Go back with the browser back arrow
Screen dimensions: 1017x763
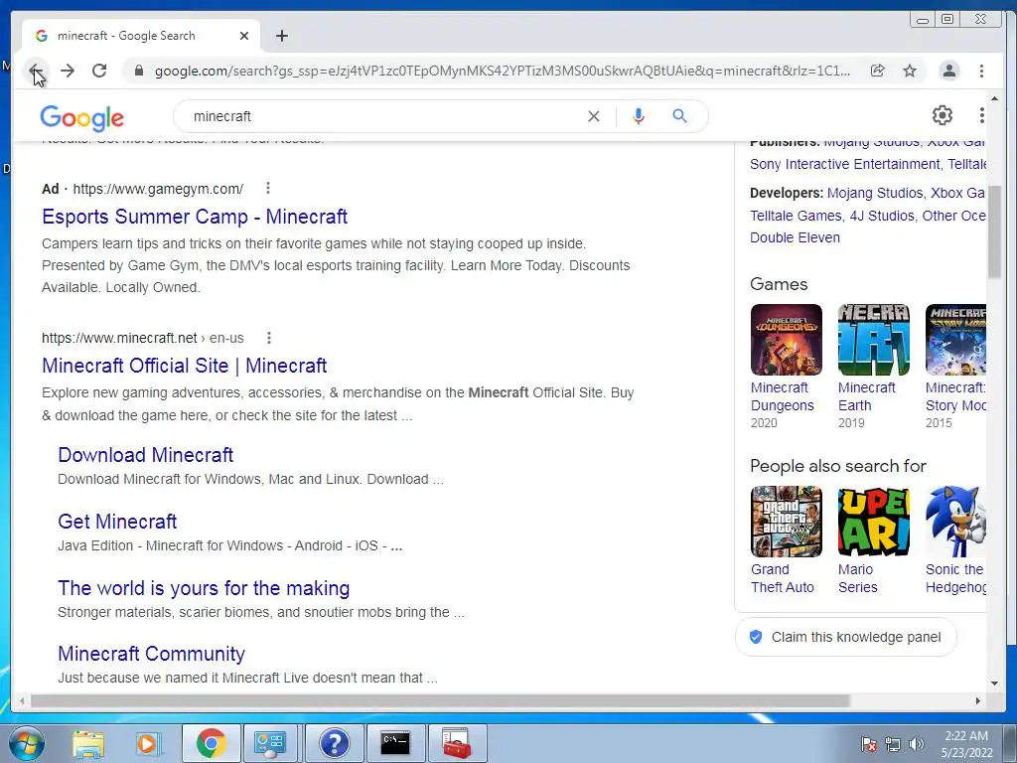tap(36, 71)
